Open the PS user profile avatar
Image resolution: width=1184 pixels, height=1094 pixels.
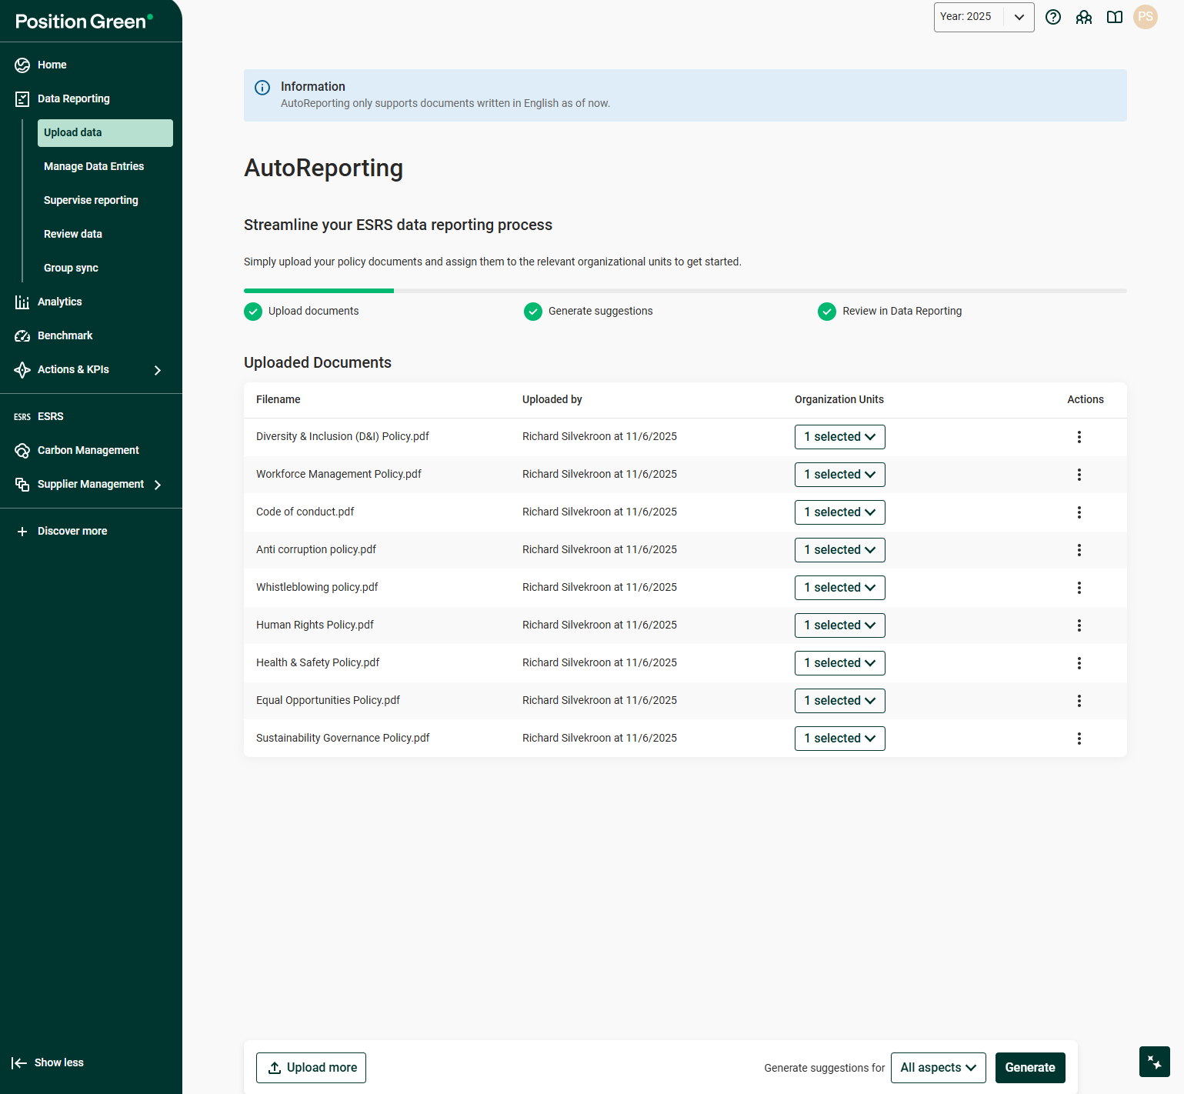(x=1146, y=17)
